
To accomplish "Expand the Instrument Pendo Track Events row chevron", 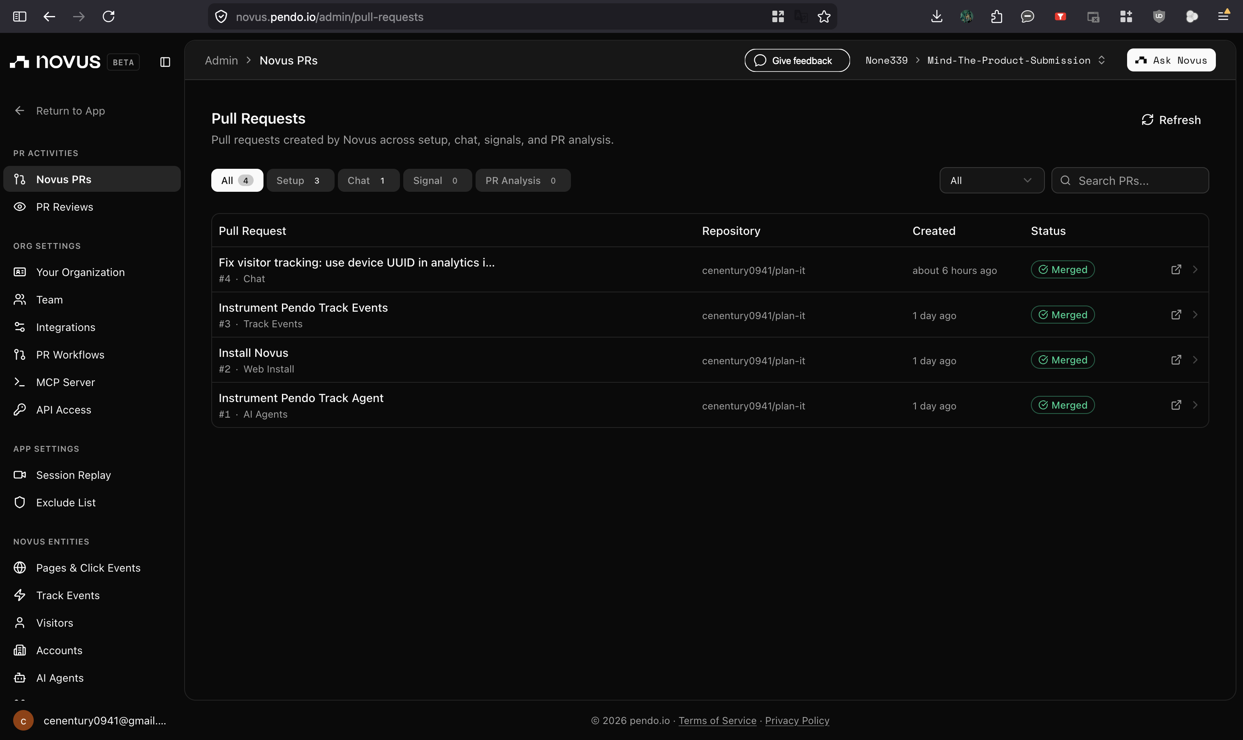I will point(1195,315).
